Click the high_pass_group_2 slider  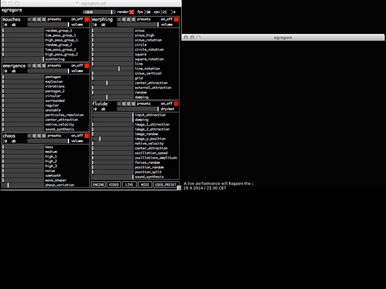(x=23, y=54)
